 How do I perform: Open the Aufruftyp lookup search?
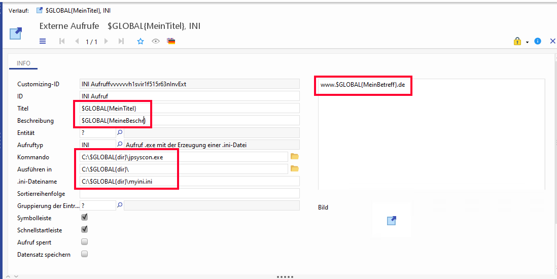[x=120, y=145]
